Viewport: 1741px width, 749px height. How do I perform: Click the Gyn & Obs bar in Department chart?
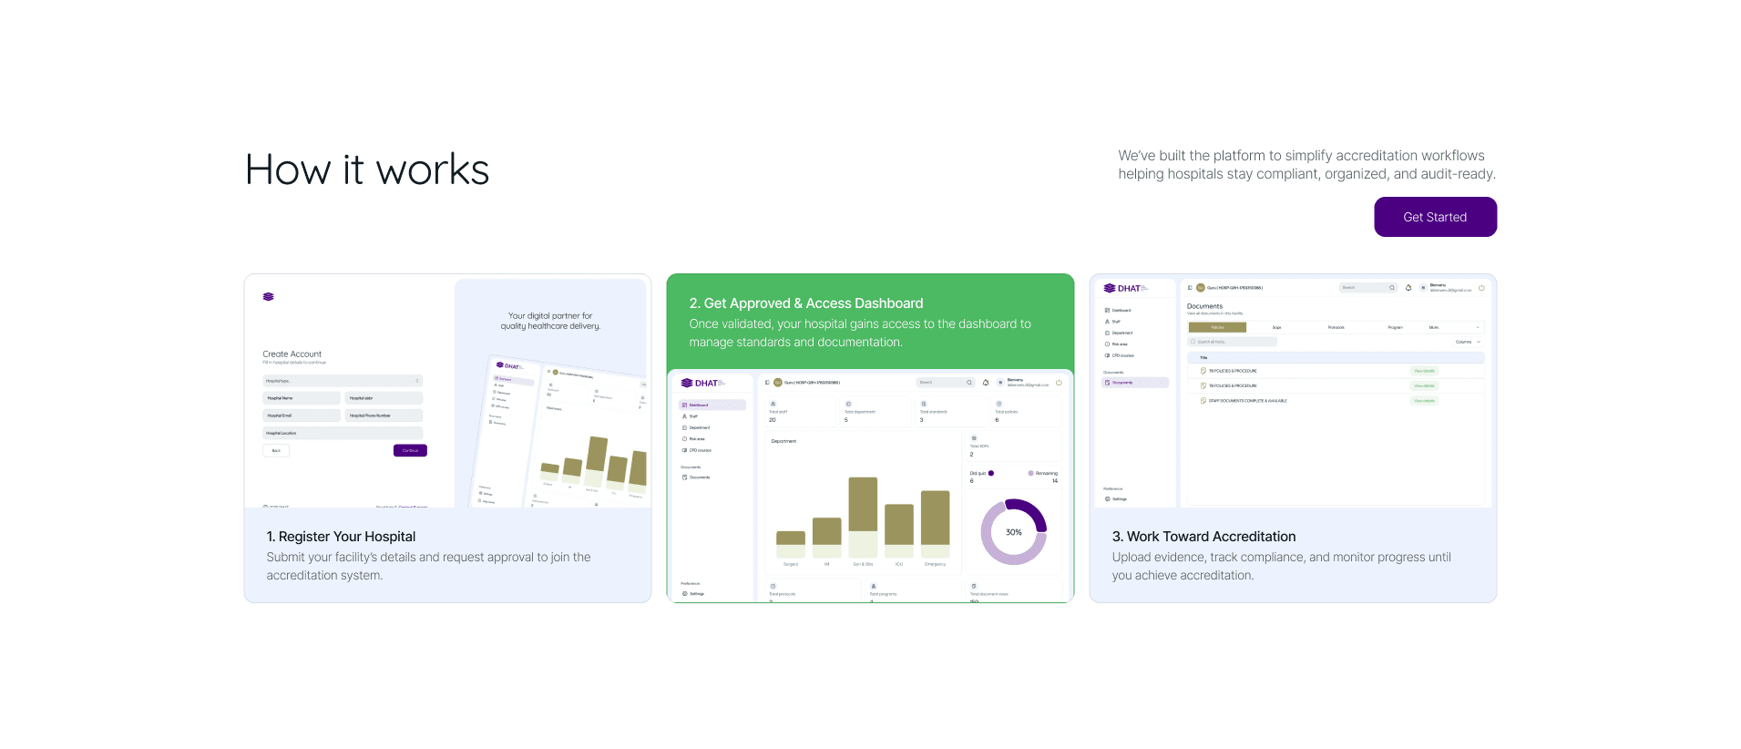pos(863,517)
